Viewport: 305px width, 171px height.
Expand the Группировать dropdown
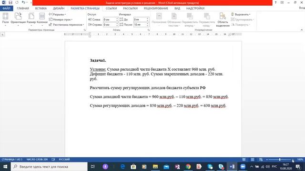pos(243,19)
